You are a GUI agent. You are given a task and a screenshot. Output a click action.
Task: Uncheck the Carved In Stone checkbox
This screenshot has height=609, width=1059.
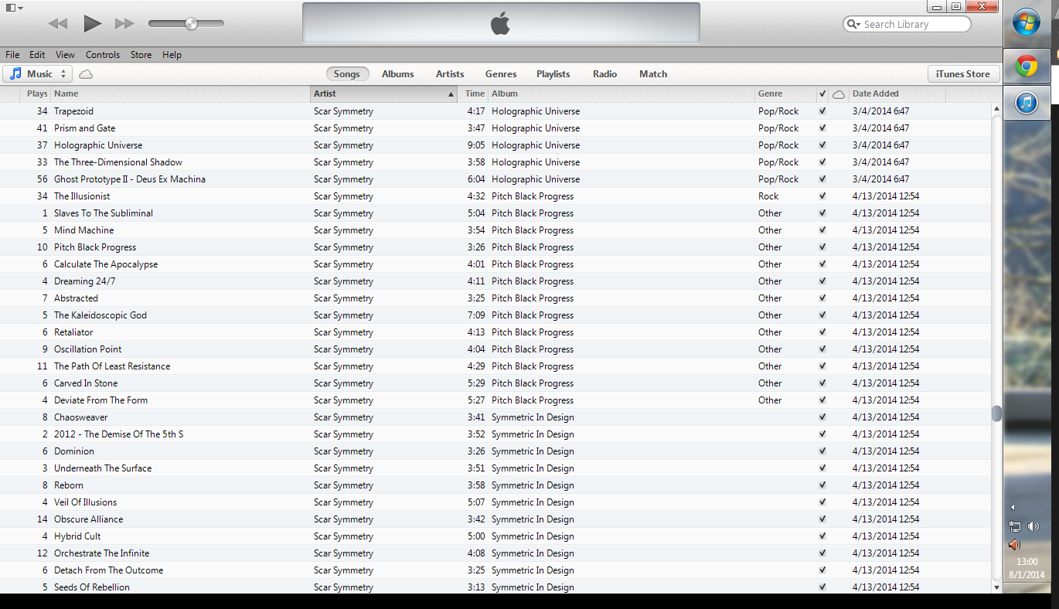822,383
